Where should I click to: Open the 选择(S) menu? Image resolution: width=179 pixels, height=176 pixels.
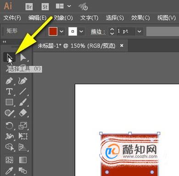[115, 18]
